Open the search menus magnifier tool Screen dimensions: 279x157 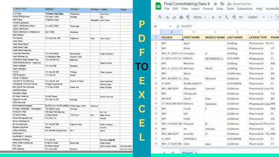(160, 17)
